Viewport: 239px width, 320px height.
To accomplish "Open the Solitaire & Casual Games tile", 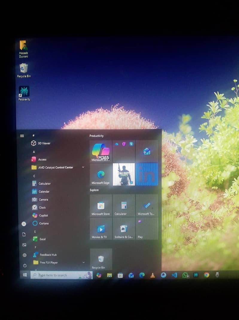I will 124,228.
